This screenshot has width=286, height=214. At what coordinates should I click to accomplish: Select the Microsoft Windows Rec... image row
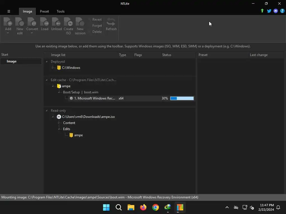click(x=132, y=98)
